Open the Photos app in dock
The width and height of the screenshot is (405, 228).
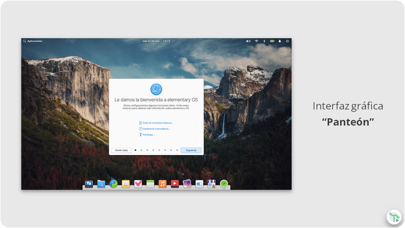[x=187, y=184]
